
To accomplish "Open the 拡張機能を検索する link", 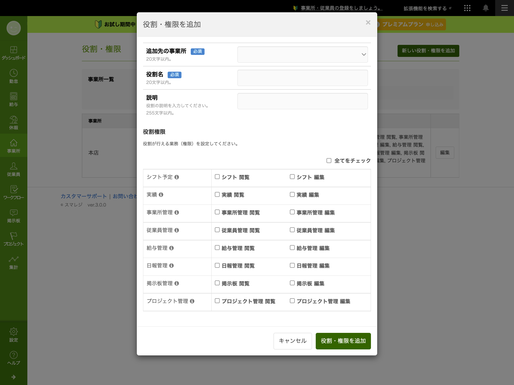I will point(427,8).
